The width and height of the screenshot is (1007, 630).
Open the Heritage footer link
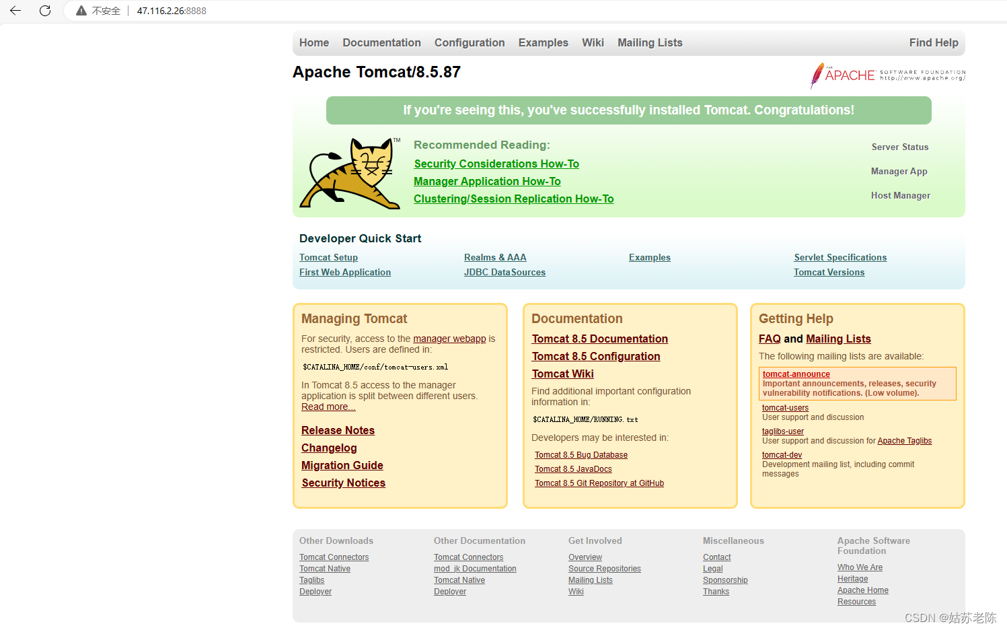tap(852, 579)
